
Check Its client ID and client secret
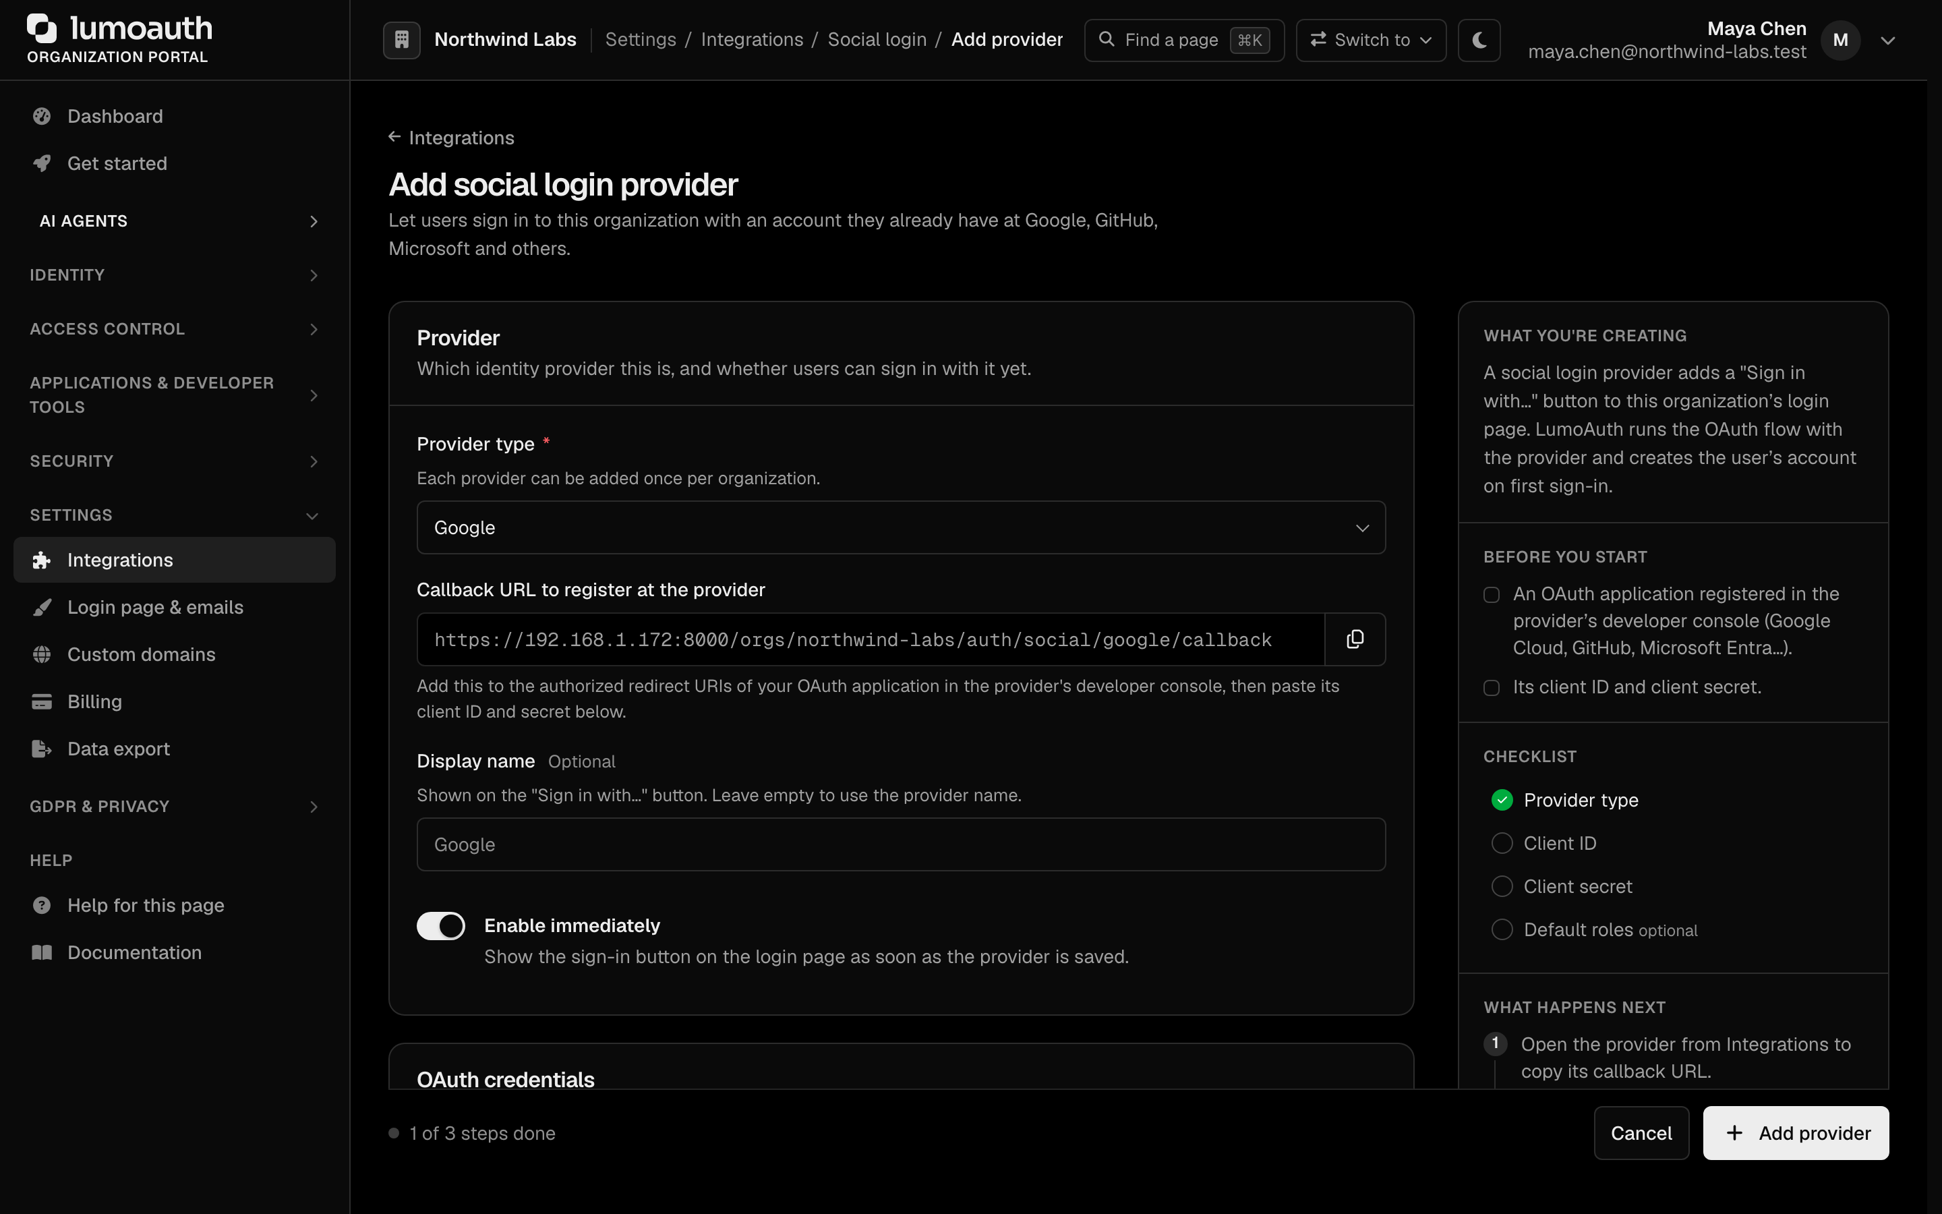click(x=1491, y=688)
